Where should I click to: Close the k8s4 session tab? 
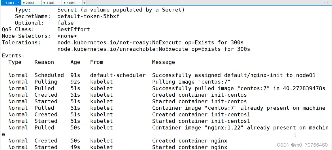80,3
